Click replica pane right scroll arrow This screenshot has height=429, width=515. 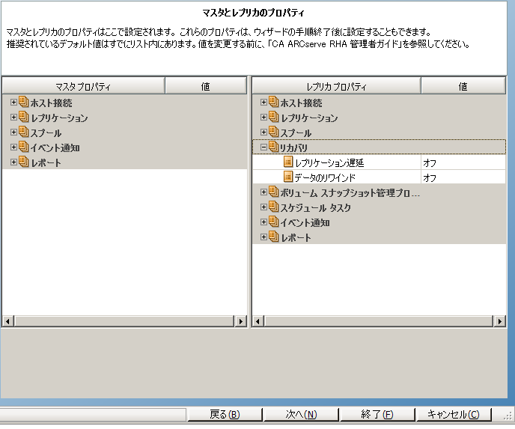pos(499,321)
